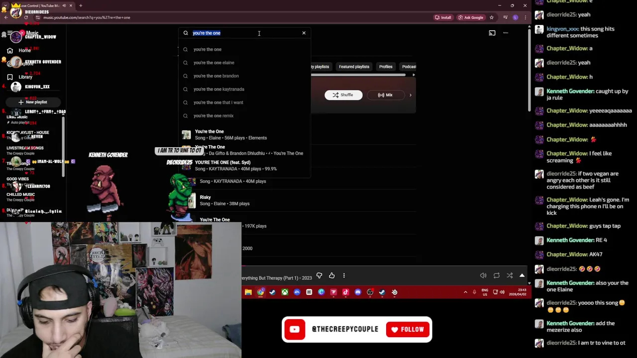
Task: Click the Mix button
Action: tap(385, 95)
